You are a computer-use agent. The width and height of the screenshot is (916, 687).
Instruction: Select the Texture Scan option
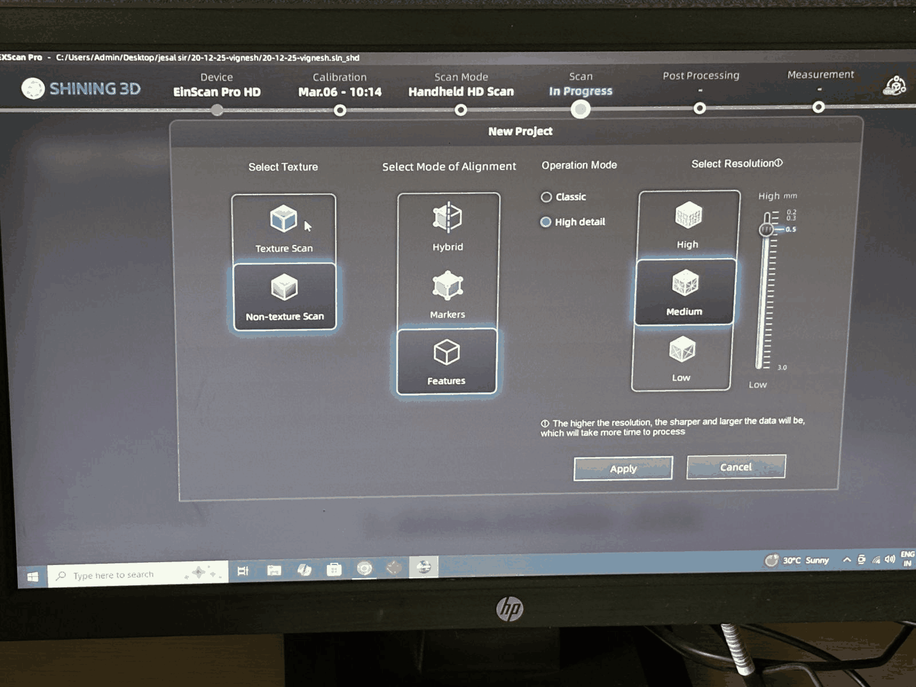tap(284, 229)
